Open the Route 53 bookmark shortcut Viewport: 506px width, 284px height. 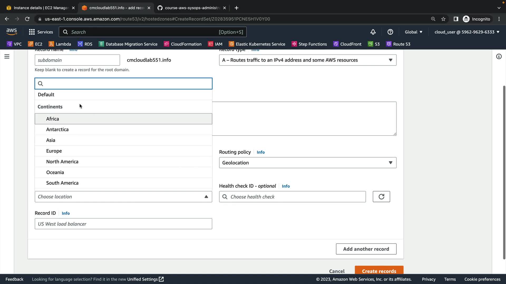398,44
